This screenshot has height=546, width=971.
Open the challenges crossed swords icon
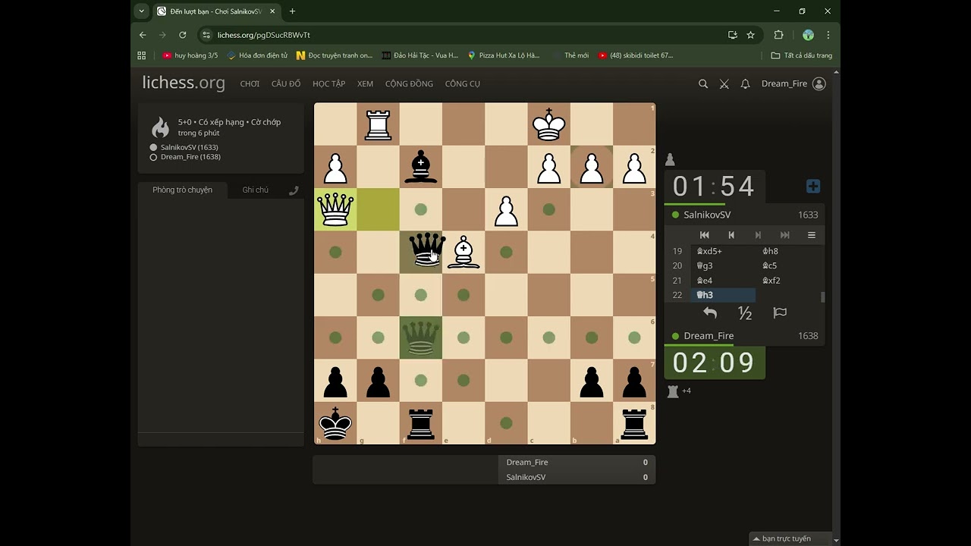724,84
